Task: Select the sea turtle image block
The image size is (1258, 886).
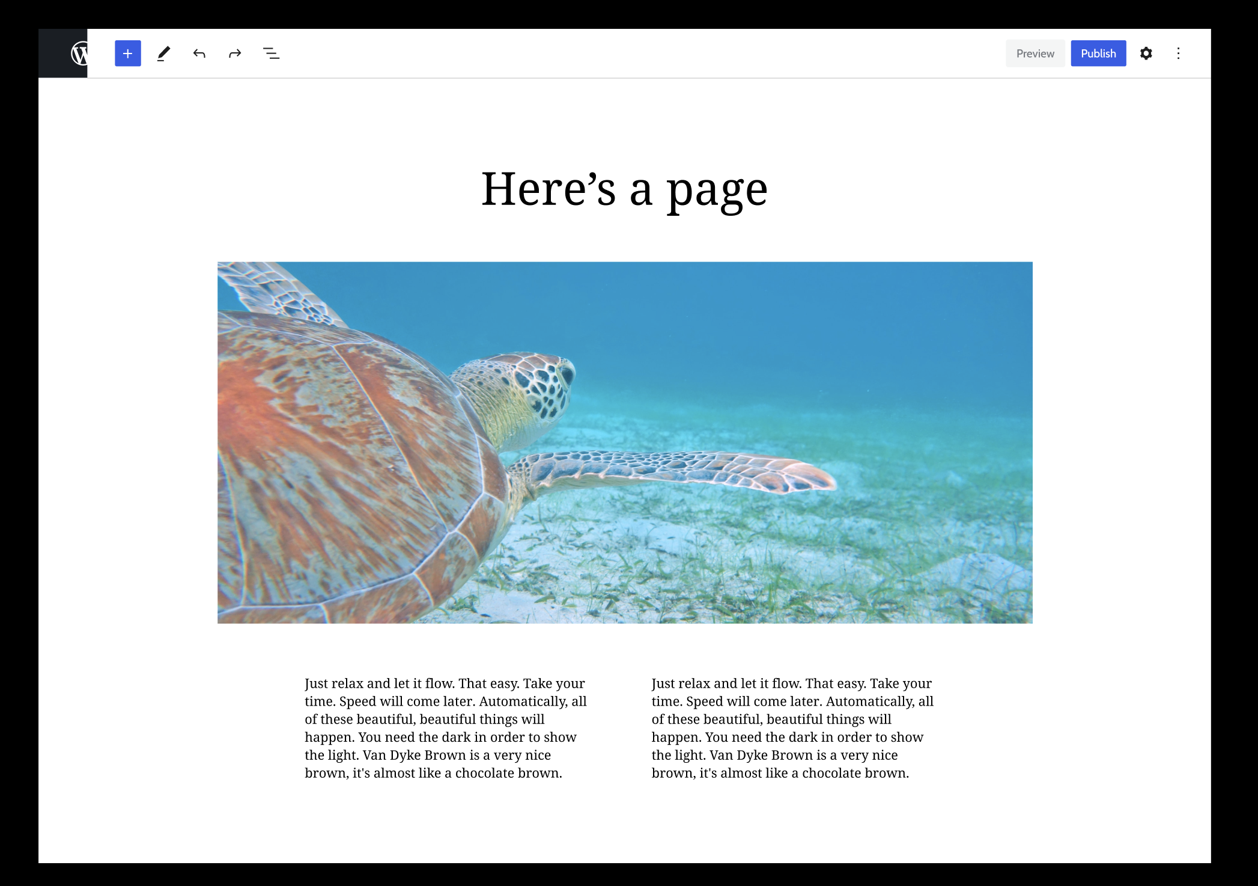Action: 625,442
